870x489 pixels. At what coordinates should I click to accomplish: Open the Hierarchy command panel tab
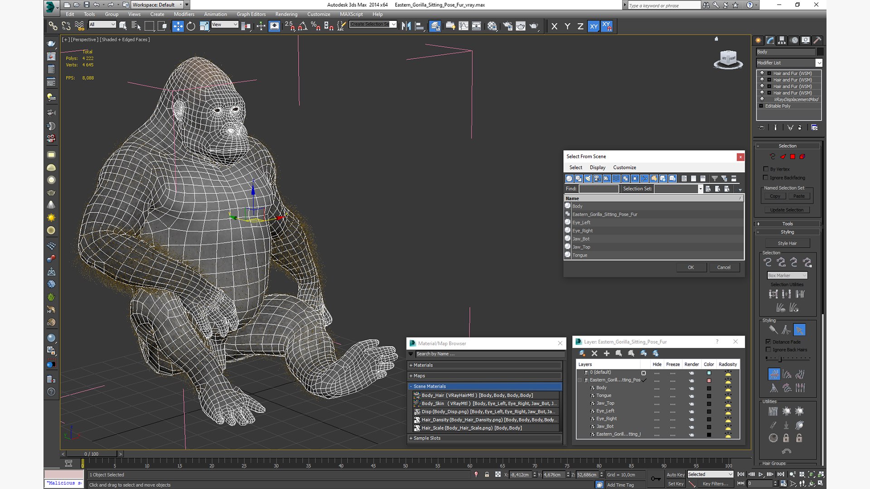tap(782, 40)
